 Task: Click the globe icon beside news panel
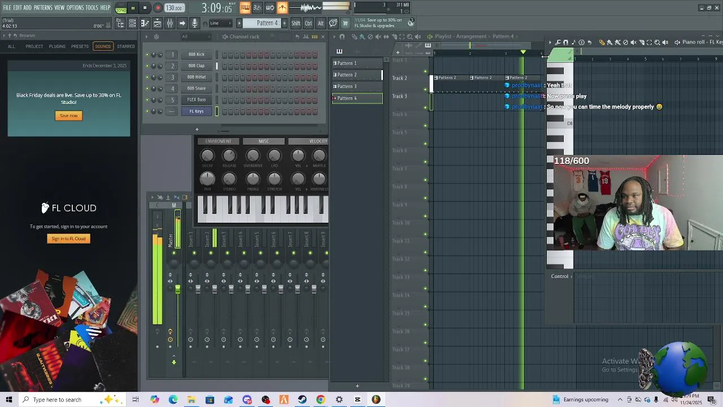[411, 23]
